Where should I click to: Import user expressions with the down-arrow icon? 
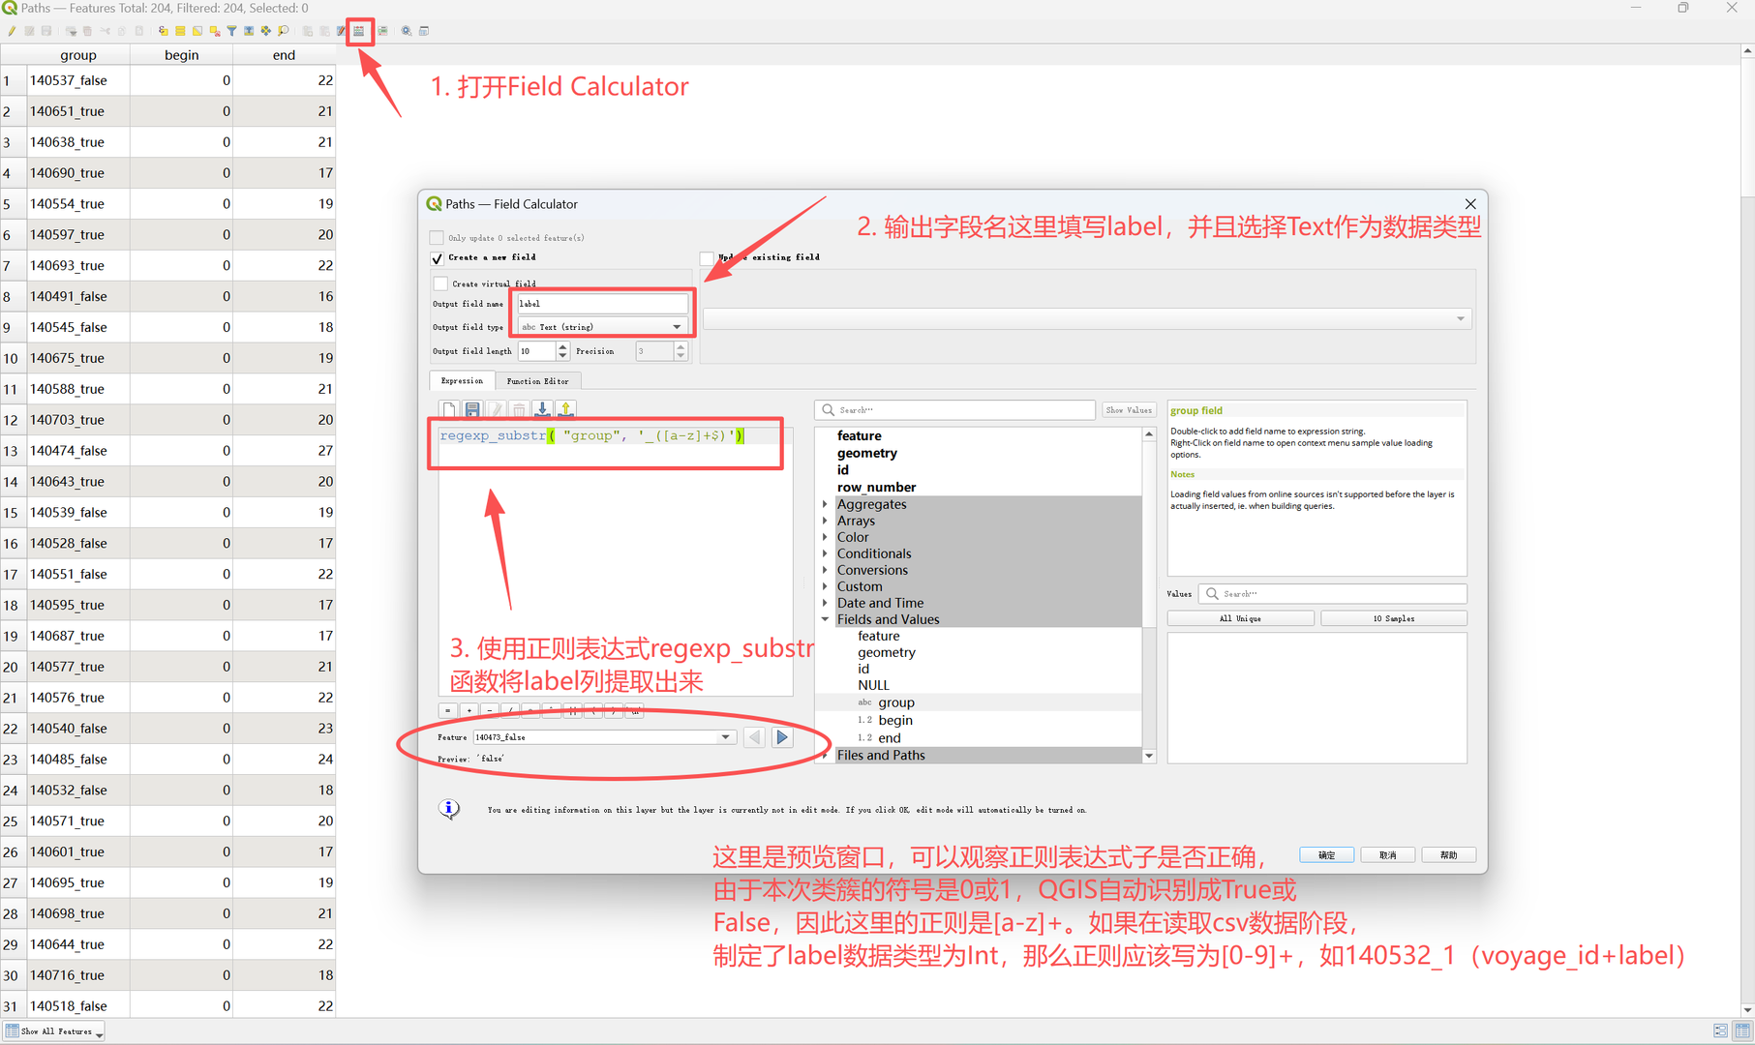click(x=543, y=409)
